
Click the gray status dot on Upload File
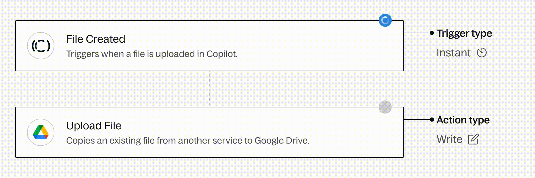385,107
